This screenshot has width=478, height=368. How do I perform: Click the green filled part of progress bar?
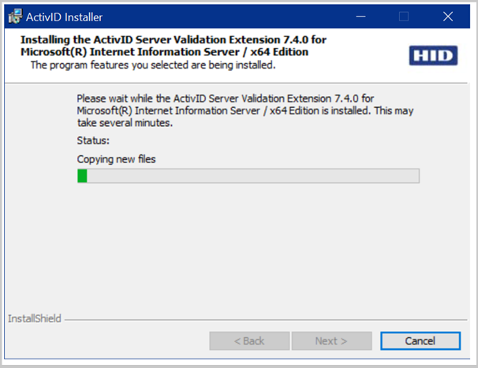coord(82,176)
